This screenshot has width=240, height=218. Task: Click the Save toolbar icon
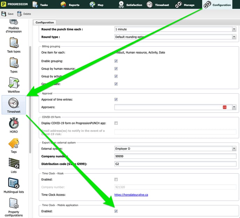click(x=7, y=14)
